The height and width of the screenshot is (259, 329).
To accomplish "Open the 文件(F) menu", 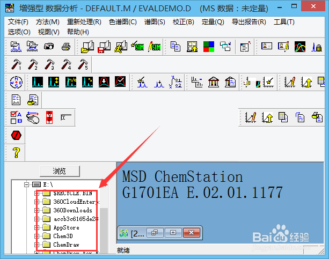I will pos(18,22).
